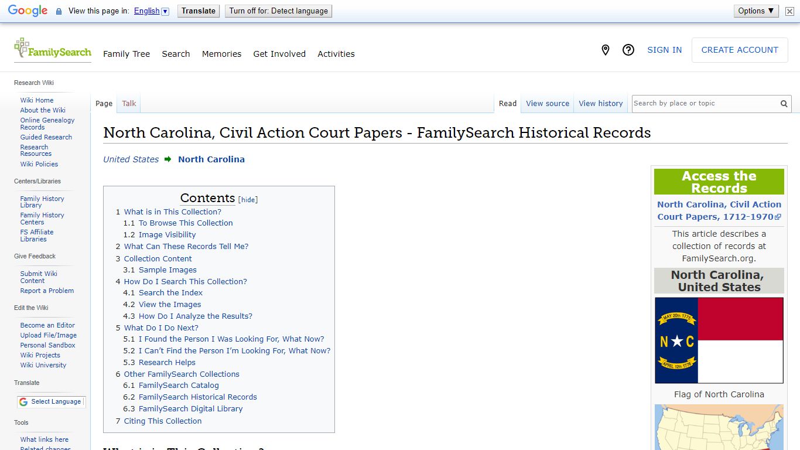Jump to Collection Content section

click(158, 259)
